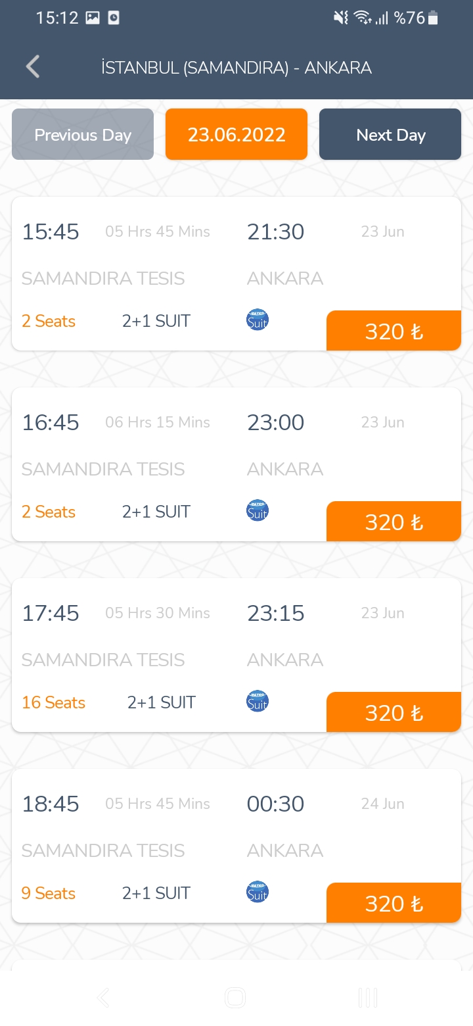The image size is (473, 1026).
Task: Select 320 ₺ price for 17:45 departure
Action: tap(394, 713)
